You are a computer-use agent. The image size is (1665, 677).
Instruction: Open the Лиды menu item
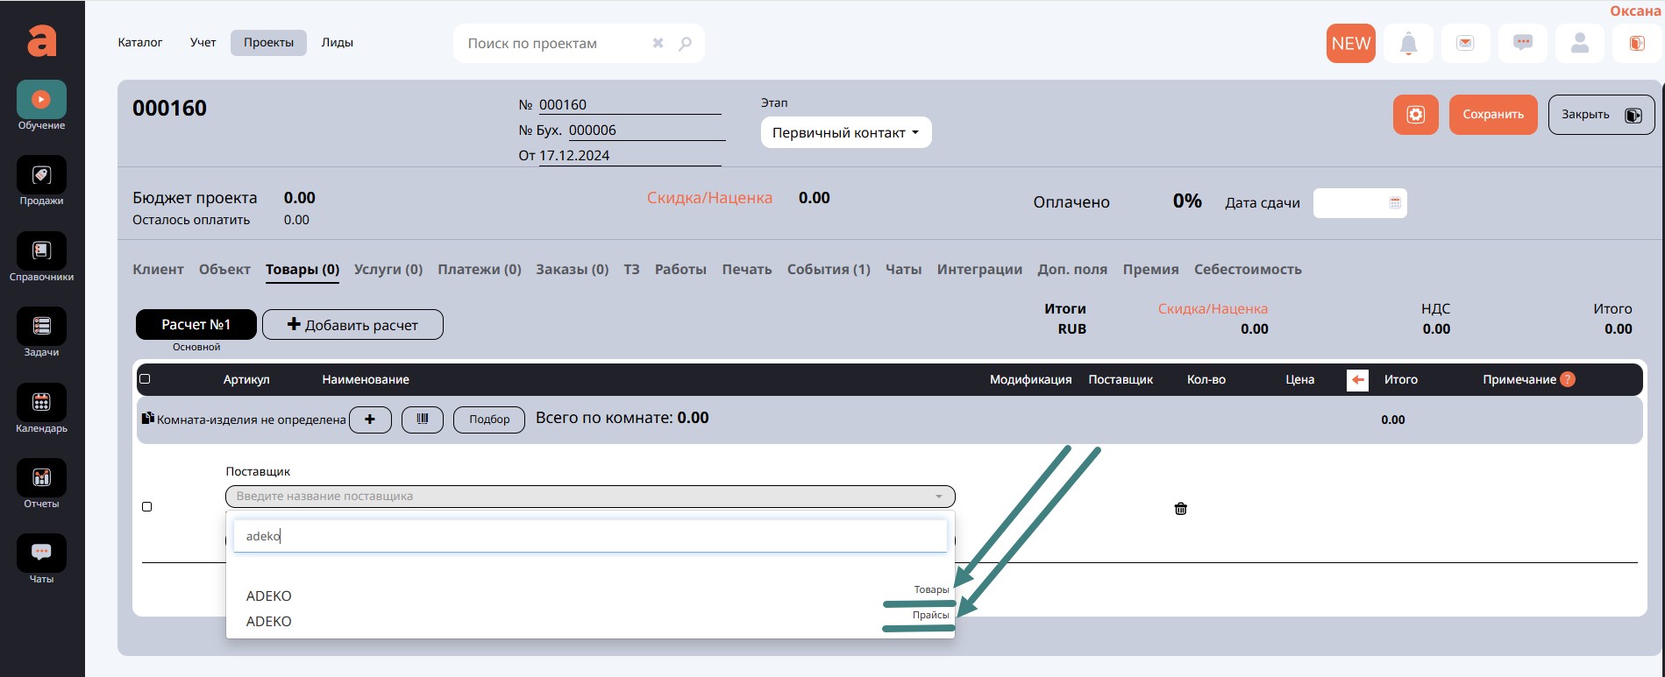337,43
